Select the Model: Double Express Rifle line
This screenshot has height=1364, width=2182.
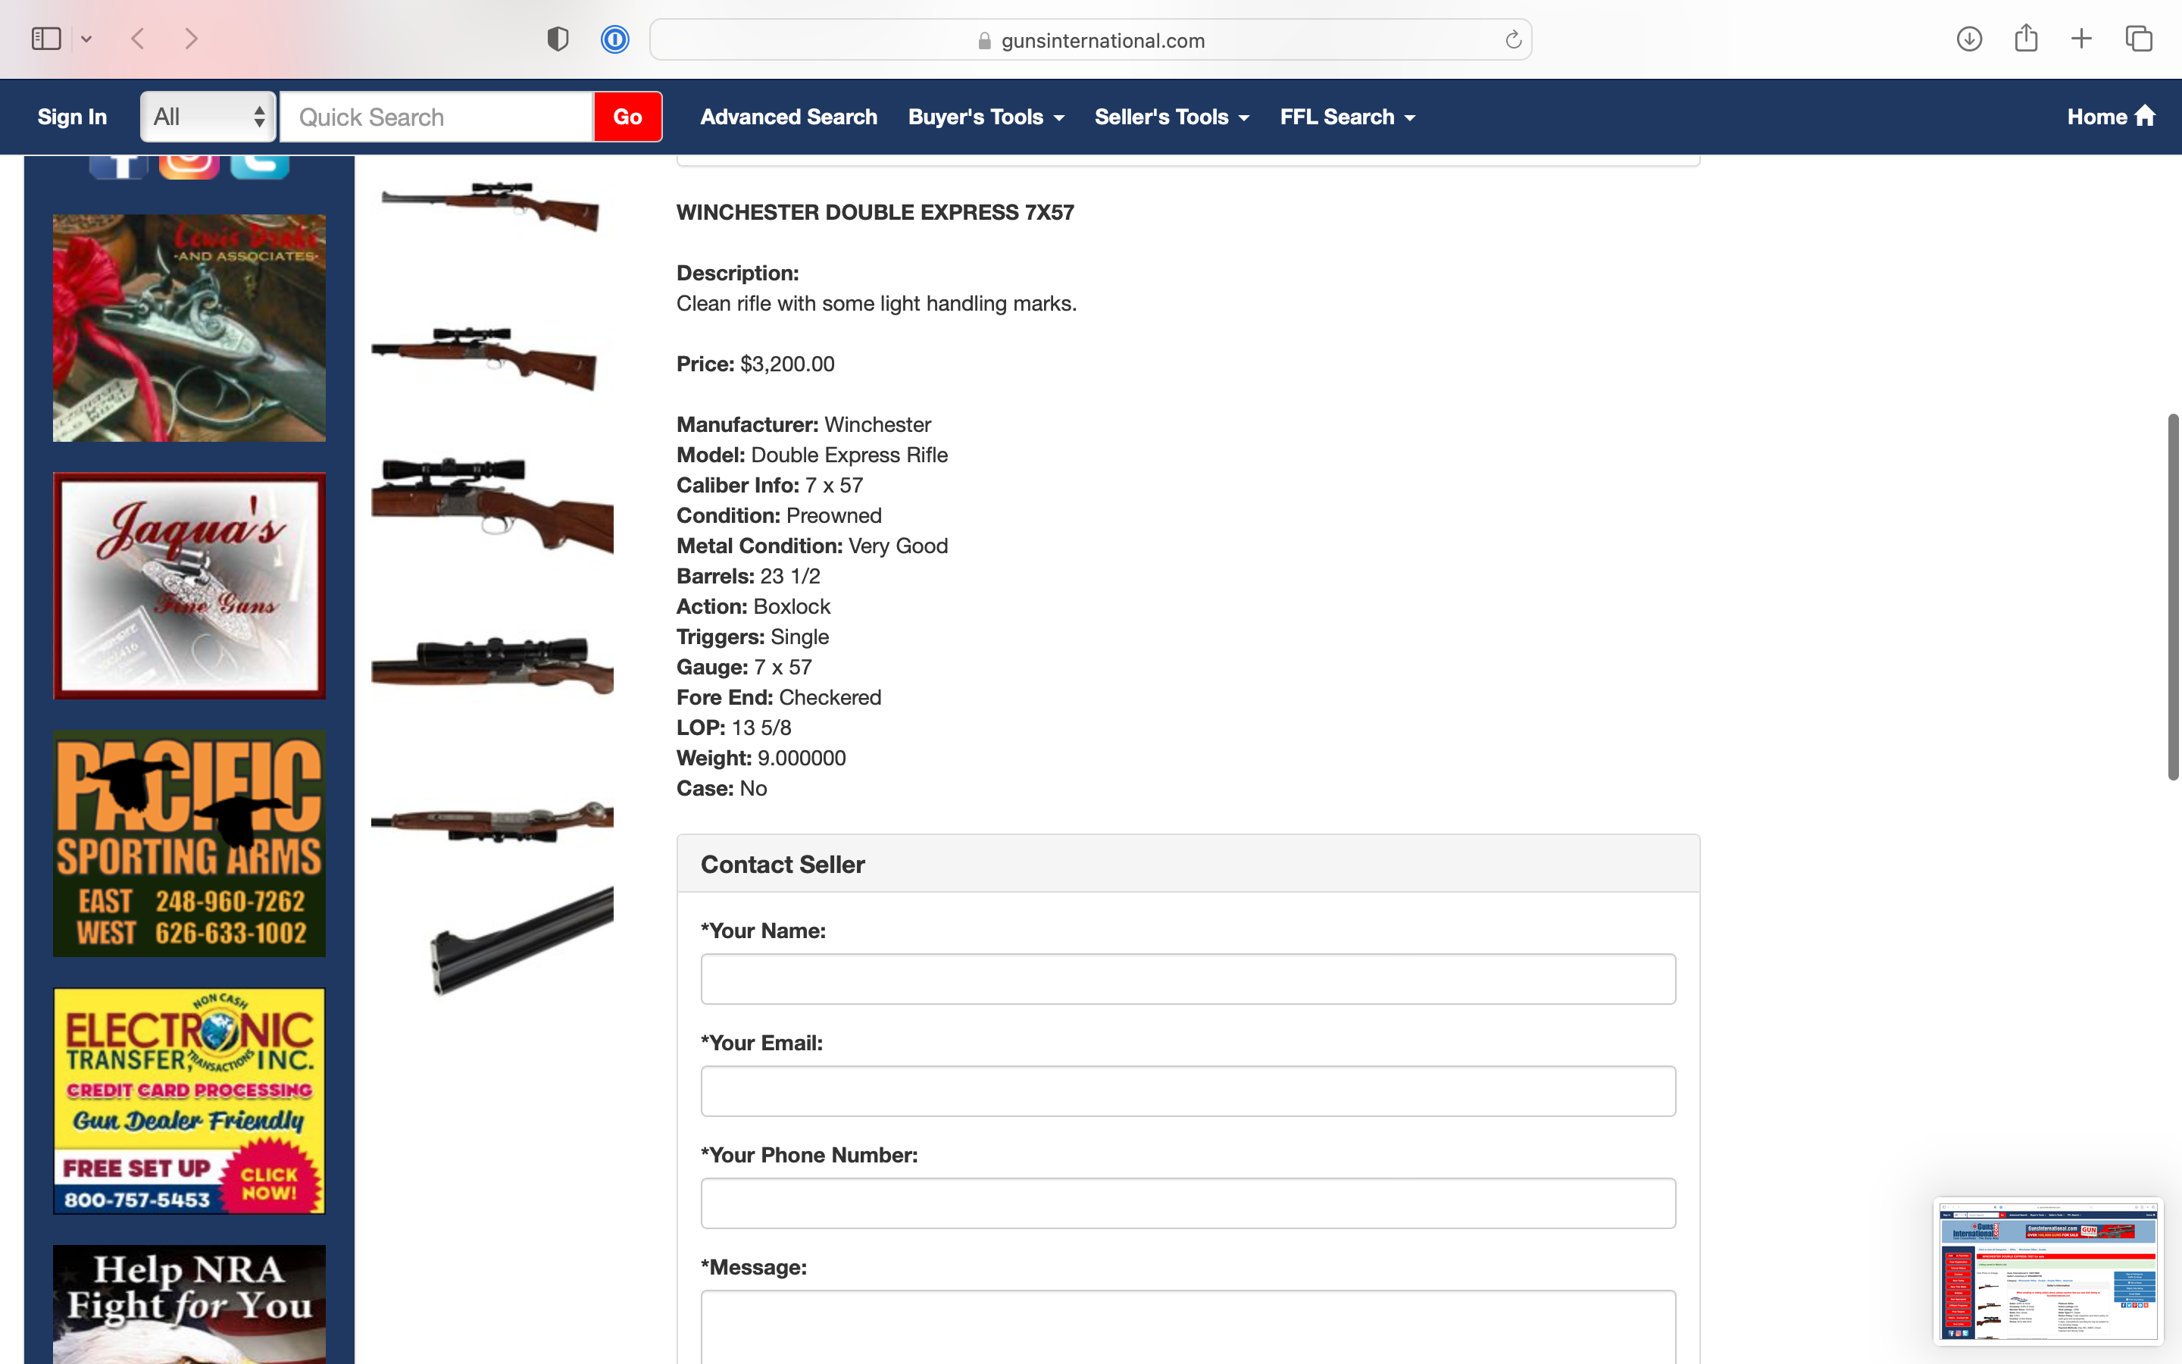(x=811, y=455)
